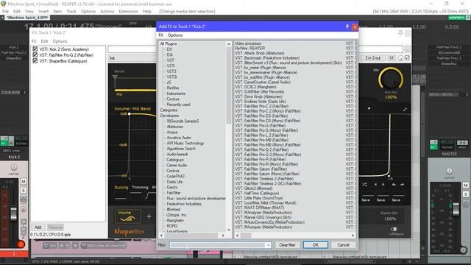Click the REAPER application logo
This screenshot has width=471, height=265.
coord(3,4)
